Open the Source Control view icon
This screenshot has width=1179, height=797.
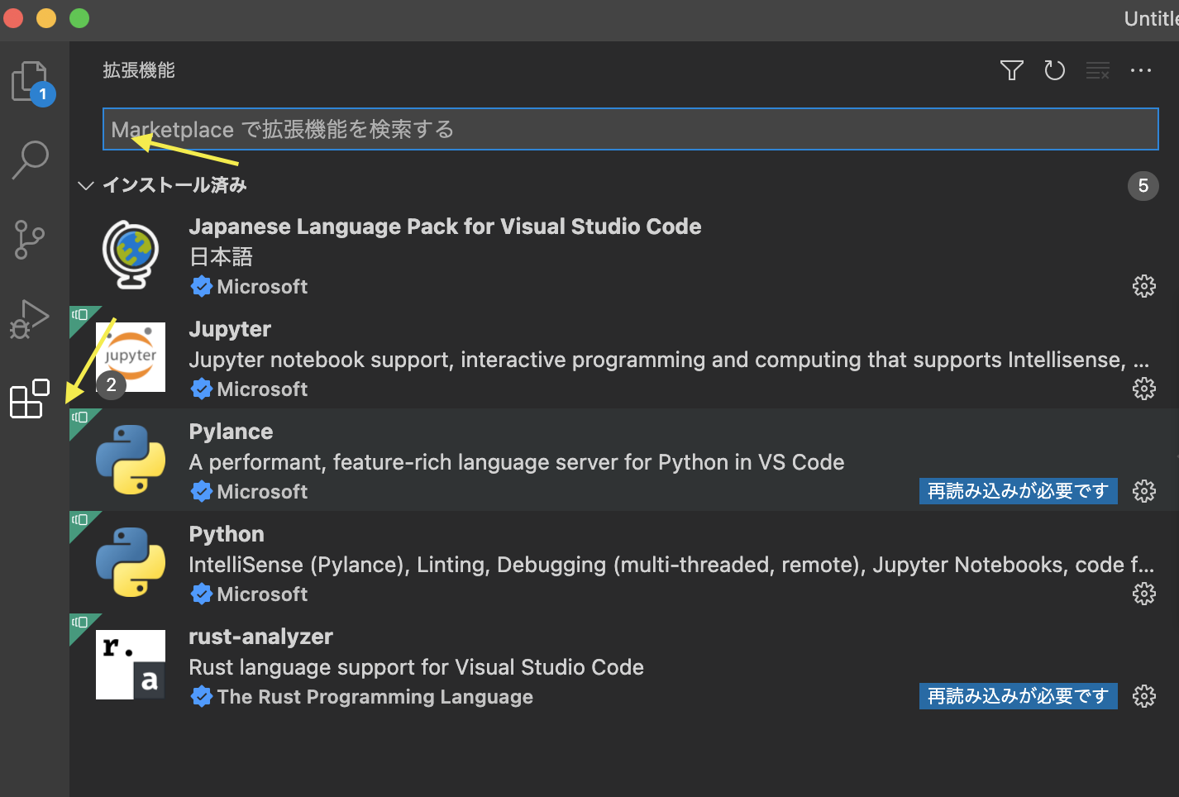point(31,240)
